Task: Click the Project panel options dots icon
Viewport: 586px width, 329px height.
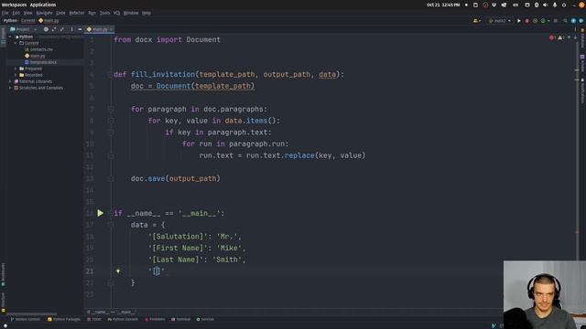Action: (x=71, y=29)
